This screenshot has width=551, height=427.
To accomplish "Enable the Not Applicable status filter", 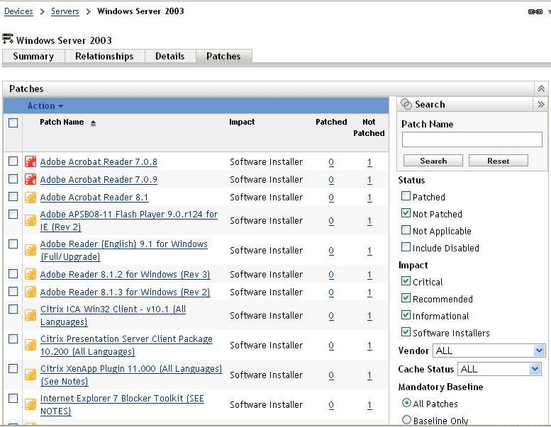I will tap(406, 230).
